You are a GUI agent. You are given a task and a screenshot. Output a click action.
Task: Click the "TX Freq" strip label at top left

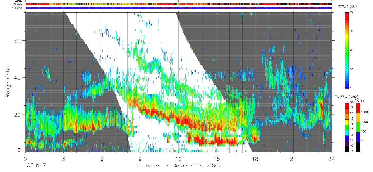click(x=16, y=8)
